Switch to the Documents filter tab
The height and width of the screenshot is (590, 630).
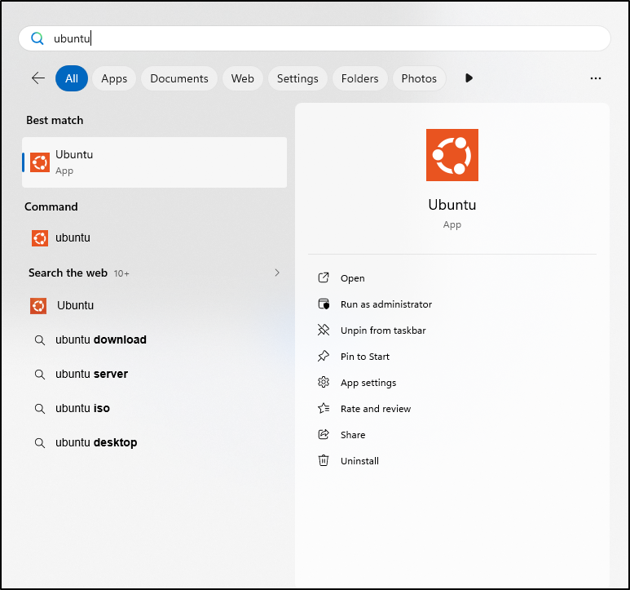179,78
